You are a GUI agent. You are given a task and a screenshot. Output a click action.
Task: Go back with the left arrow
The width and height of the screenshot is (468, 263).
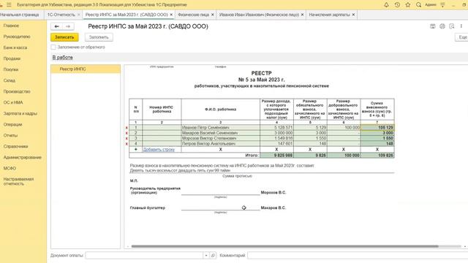click(x=57, y=26)
